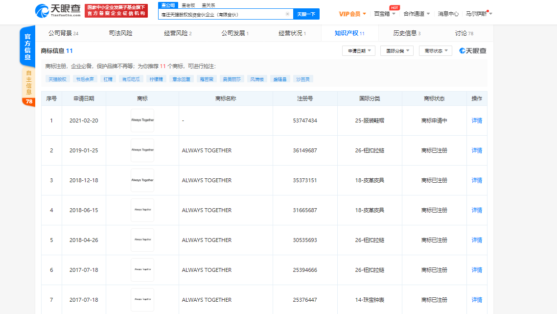The width and height of the screenshot is (557, 314).
Task: Filter trademarks by 申请日期 dropdown
Action: [359, 51]
